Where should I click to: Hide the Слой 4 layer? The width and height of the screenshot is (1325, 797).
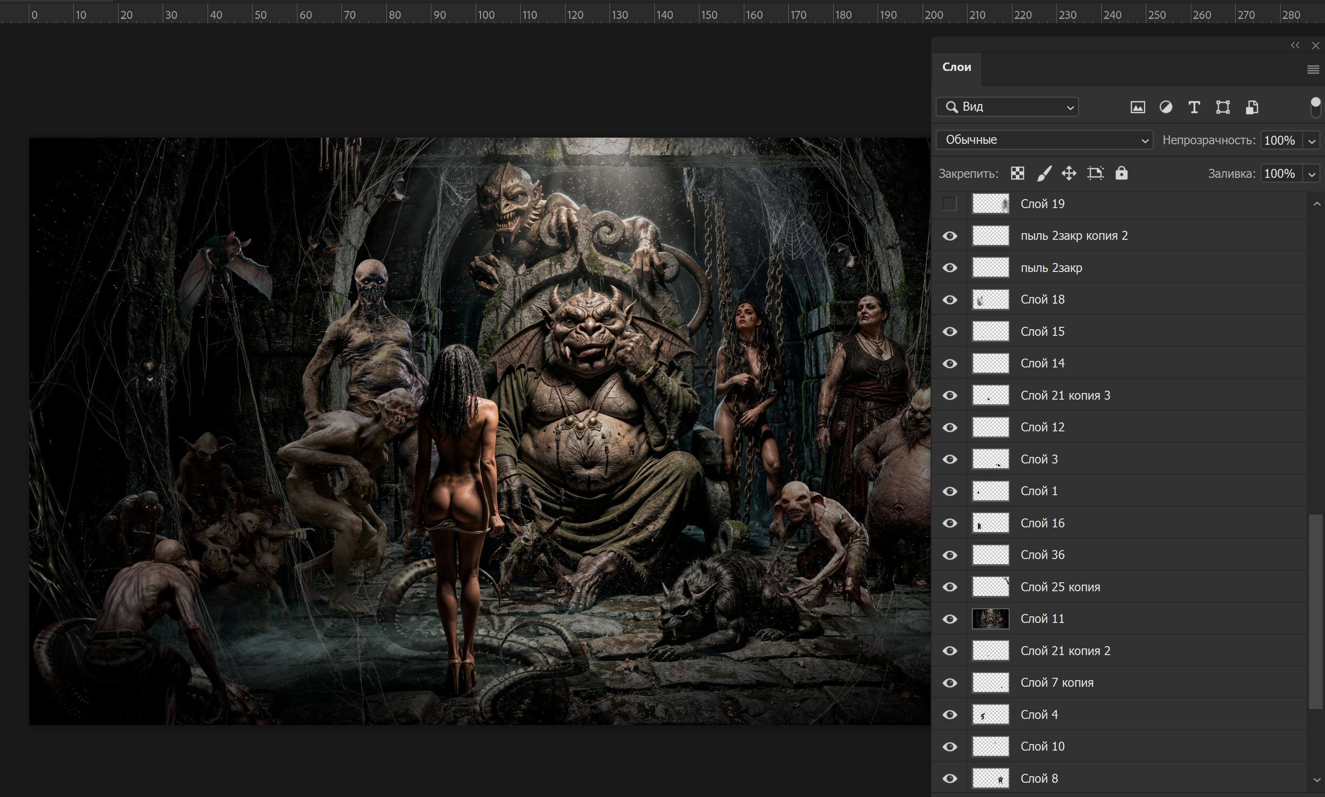point(950,714)
